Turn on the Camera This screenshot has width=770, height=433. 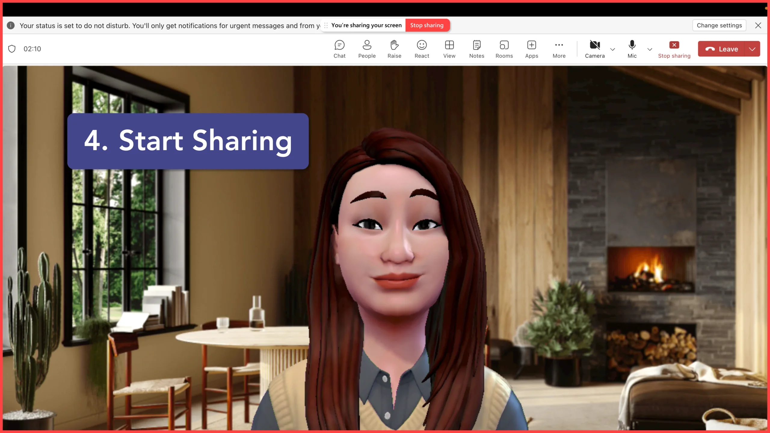tap(595, 49)
